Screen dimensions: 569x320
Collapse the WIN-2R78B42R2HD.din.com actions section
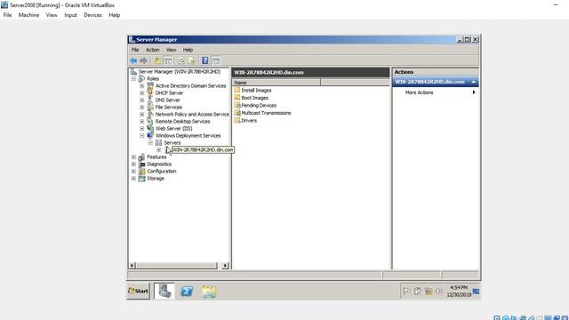[x=474, y=82]
